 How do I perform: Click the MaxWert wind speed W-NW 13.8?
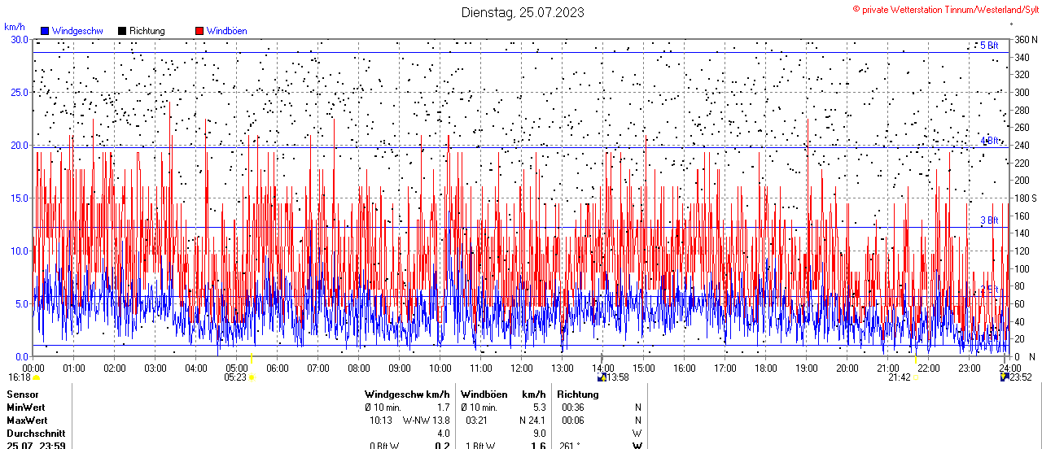tap(426, 420)
